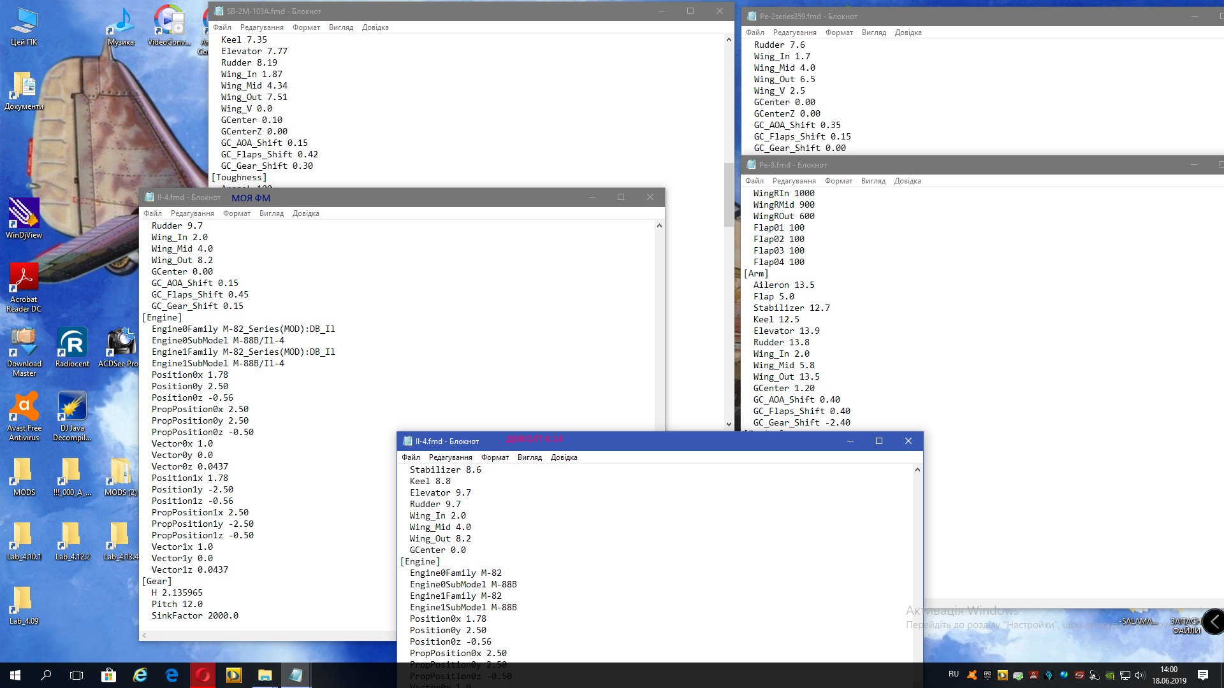Viewport: 1224px width, 688px height.
Task: Open the Acrobat Reader DC desktop icon
Action: click(24, 279)
